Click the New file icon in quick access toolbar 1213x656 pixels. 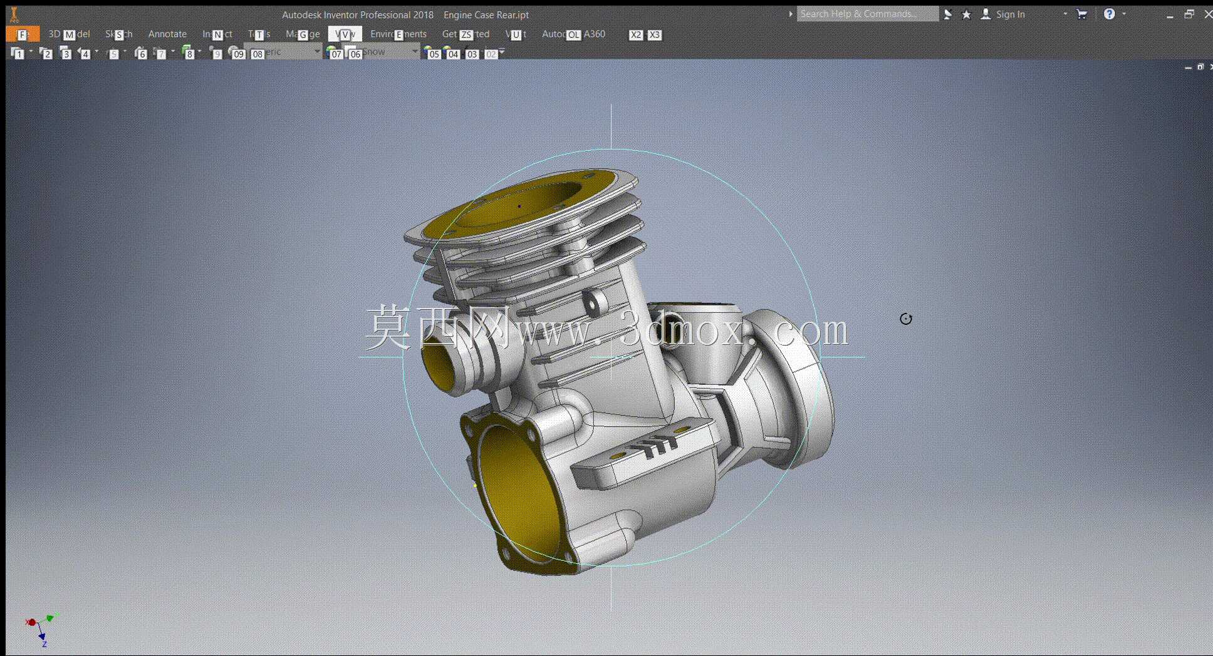click(x=17, y=53)
